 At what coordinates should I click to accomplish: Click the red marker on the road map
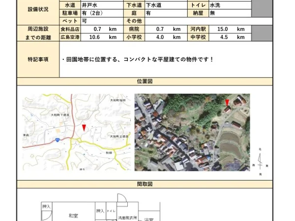(x=84, y=128)
